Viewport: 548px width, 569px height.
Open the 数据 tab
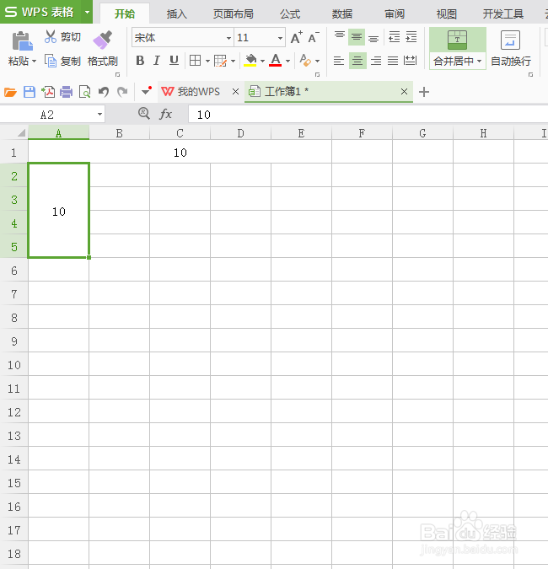pyautogui.click(x=342, y=13)
